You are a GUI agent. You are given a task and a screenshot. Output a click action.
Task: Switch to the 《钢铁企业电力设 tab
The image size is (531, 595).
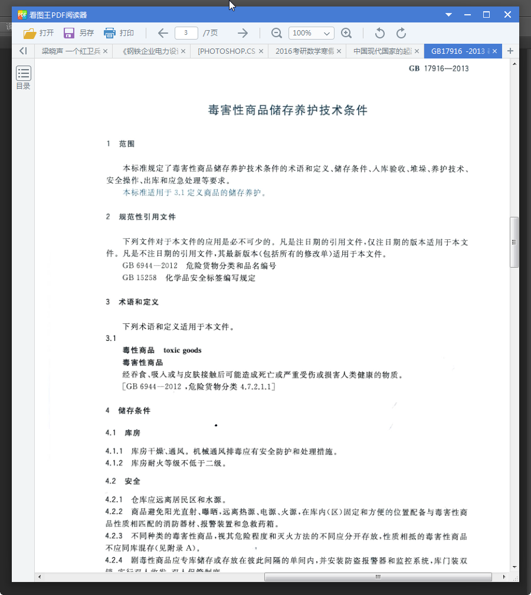[150, 51]
